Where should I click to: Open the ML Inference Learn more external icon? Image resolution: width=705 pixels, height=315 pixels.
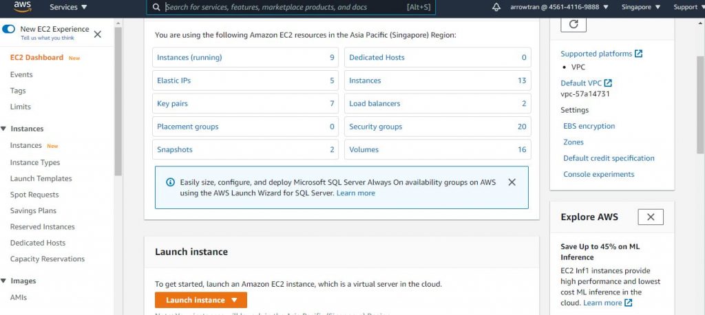(x=629, y=303)
